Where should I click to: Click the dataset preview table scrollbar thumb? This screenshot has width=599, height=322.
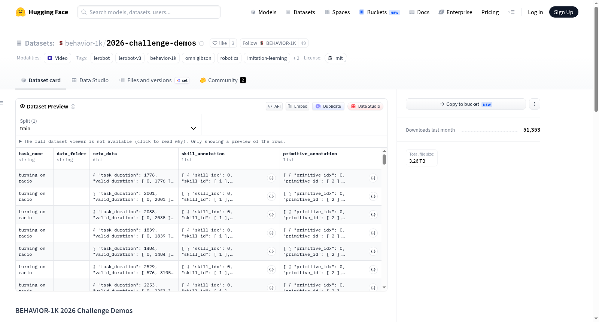tap(384, 160)
